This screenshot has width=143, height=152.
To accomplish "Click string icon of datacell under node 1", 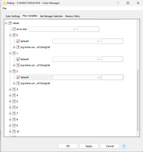I will [x=18, y=59].
